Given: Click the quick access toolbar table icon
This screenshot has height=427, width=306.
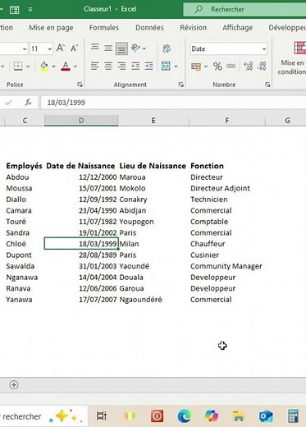Looking at the screenshot, I should 14,10.
